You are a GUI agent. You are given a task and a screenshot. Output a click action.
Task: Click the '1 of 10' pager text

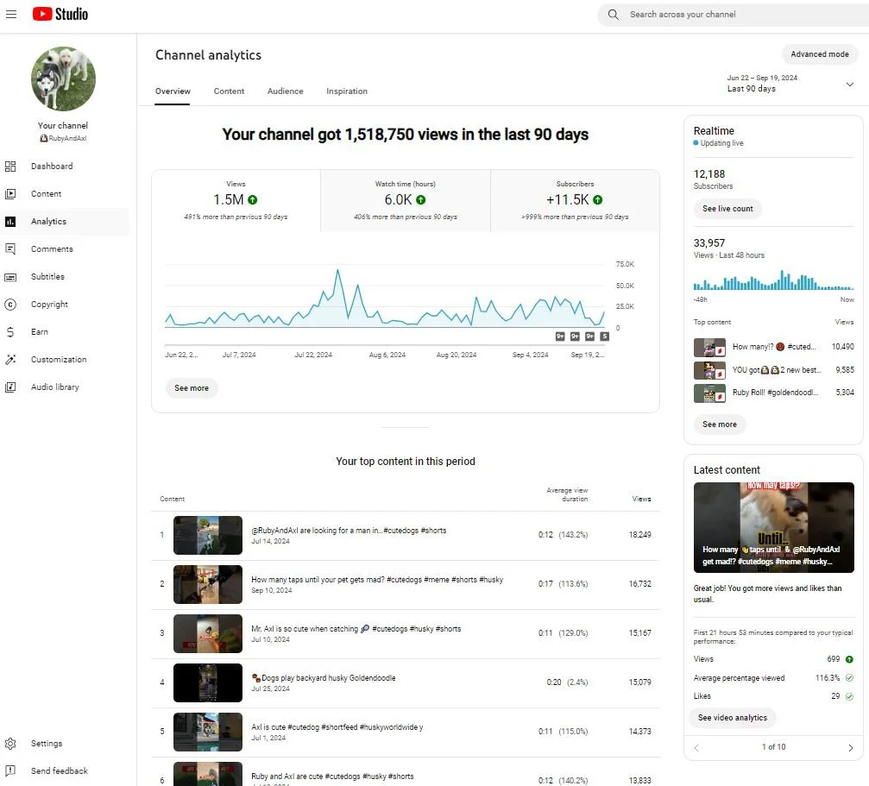(x=774, y=747)
